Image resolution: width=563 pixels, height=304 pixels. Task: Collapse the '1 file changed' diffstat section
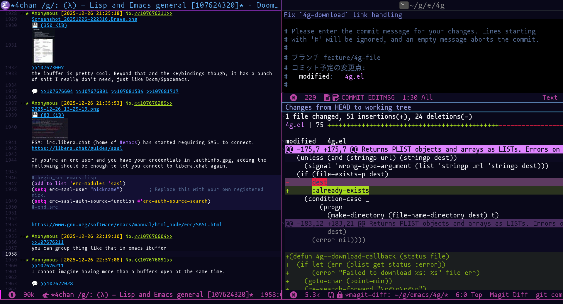click(283, 117)
